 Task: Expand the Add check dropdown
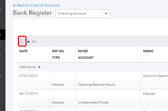coord(39,67)
